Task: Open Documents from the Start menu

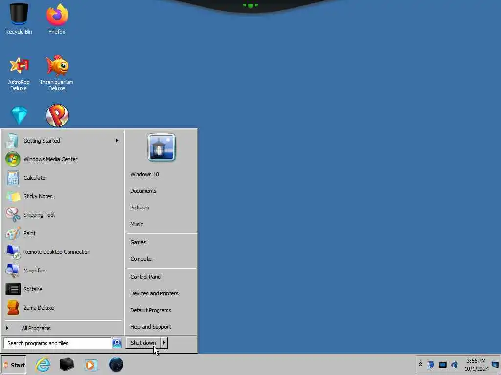Action: (143, 191)
